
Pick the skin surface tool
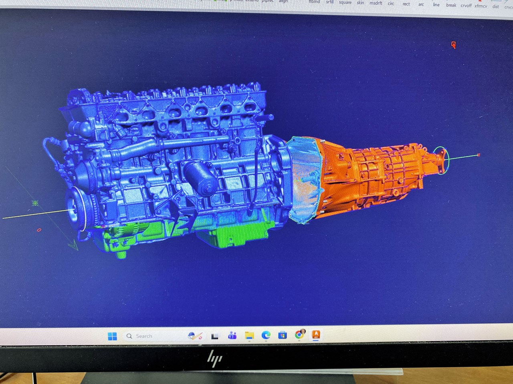click(x=360, y=3)
